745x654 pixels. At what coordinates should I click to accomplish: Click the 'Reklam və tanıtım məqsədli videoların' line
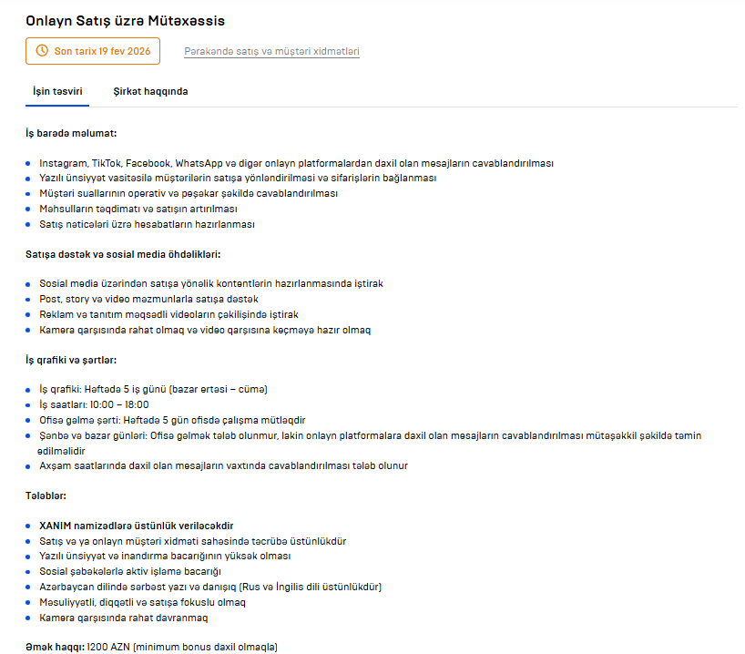[168, 314]
